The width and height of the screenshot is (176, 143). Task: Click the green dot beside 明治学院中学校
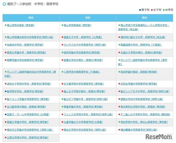[119, 122]
